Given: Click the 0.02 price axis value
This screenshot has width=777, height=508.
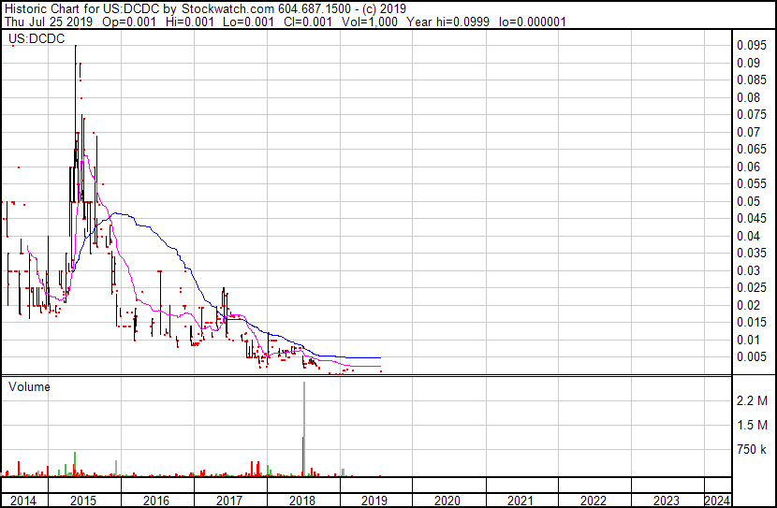Looking at the screenshot, I should coord(748,305).
